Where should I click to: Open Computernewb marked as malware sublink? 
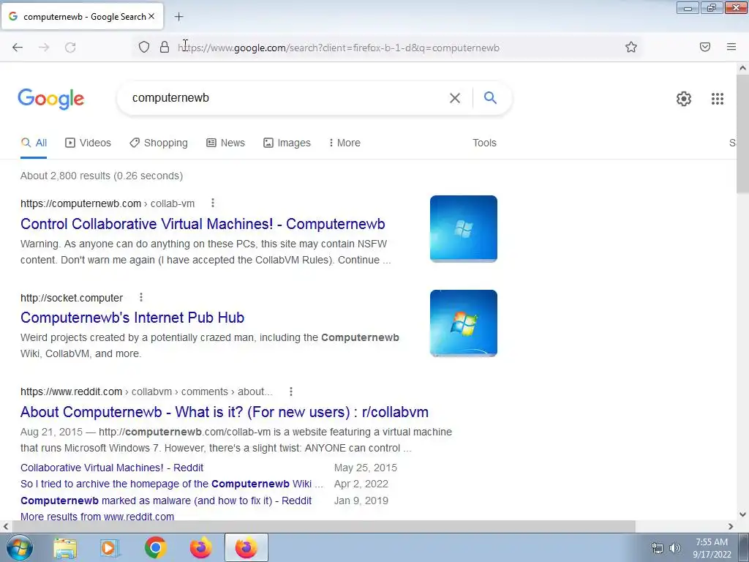point(166,501)
